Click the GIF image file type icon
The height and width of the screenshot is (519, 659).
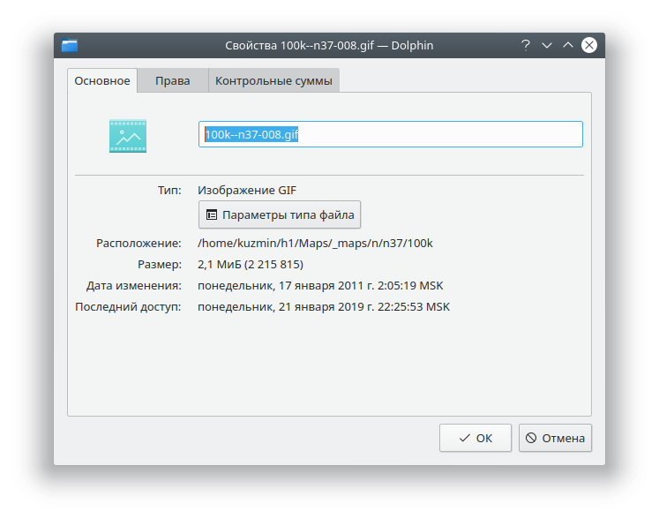point(128,136)
